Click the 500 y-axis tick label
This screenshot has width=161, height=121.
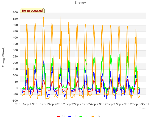15,25
